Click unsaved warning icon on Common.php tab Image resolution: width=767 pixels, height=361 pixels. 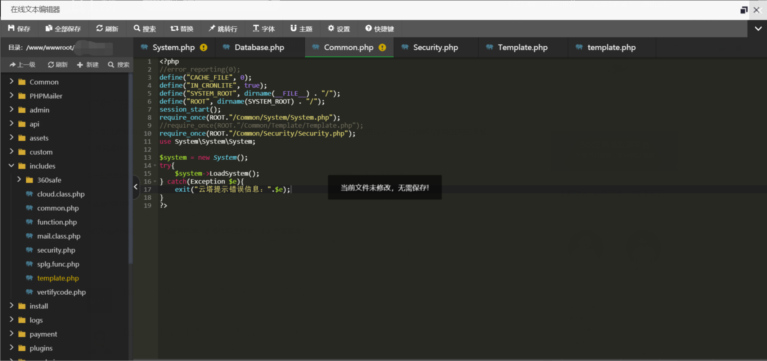(382, 47)
